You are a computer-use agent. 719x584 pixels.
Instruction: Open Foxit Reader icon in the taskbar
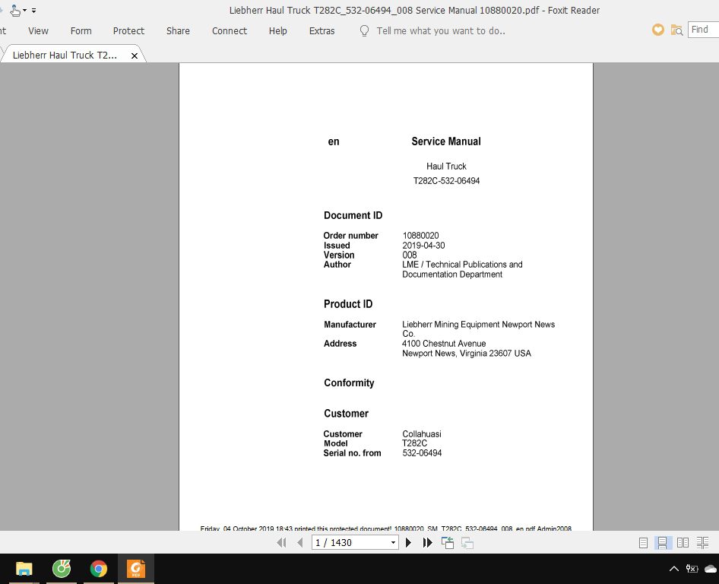(135, 568)
